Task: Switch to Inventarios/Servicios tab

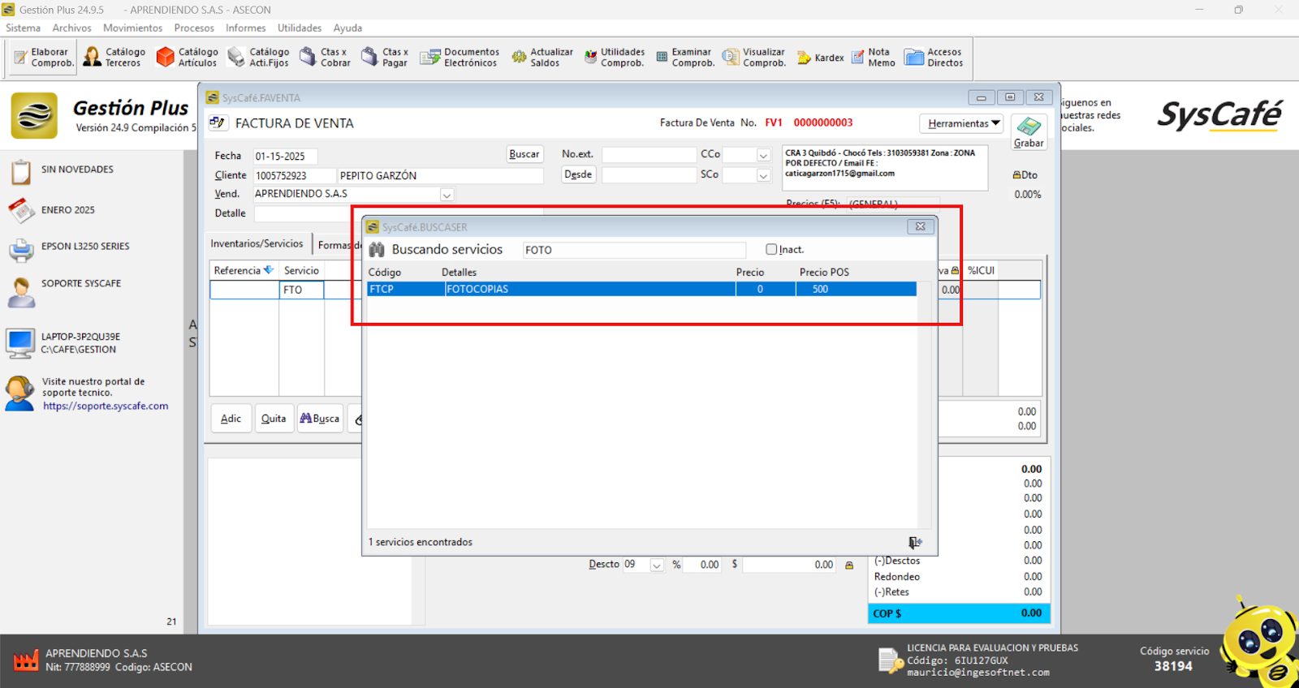Action: (x=257, y=243)
